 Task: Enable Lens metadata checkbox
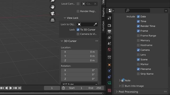pyautogui.click(x=138, y=55)
